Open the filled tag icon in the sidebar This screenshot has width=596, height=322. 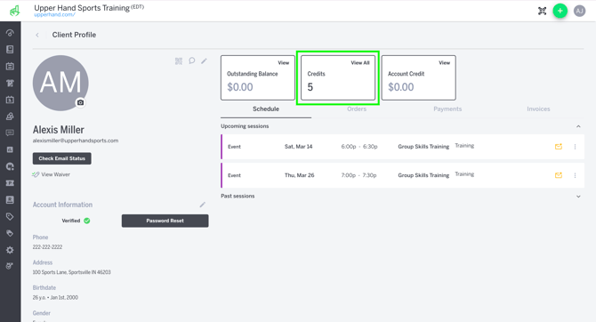click(x=10, y=233)
